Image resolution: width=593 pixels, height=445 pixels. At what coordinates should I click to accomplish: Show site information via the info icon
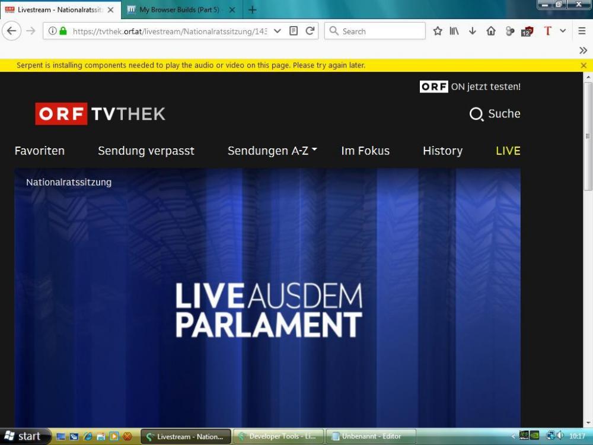coord(53,31)
